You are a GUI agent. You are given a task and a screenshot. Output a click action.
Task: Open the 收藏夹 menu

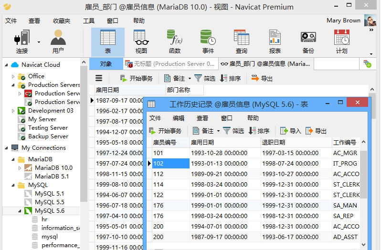click(62, 21)
